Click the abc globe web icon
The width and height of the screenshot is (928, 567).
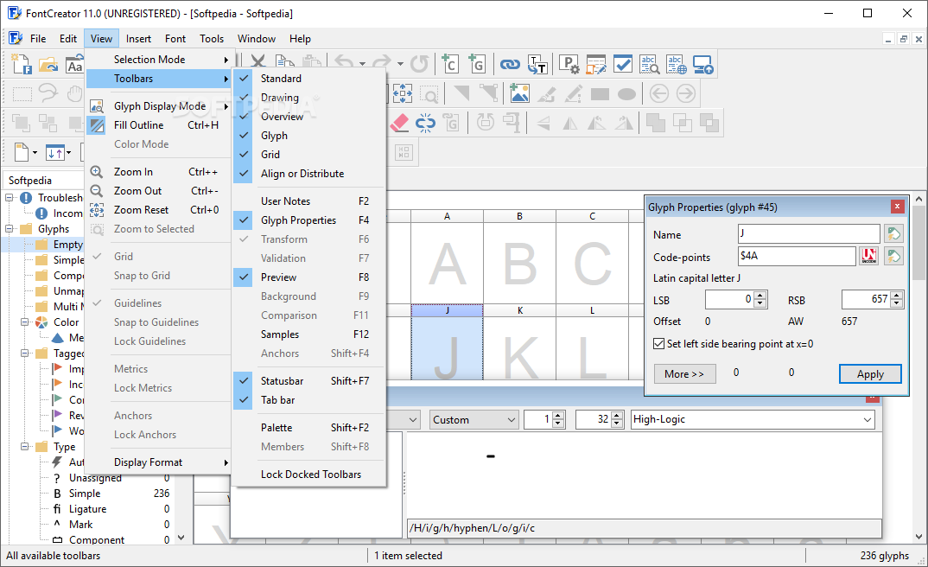click(x=676, y=64)
